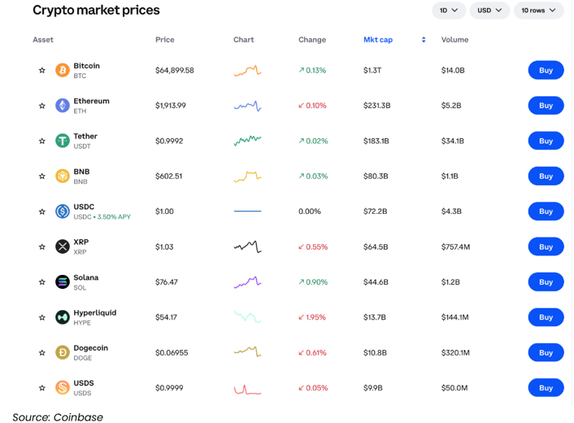Image resolution: width=574 pixels, height=423 pixels.
Task: Sort by the Change column header
Action: click(312, 40)
